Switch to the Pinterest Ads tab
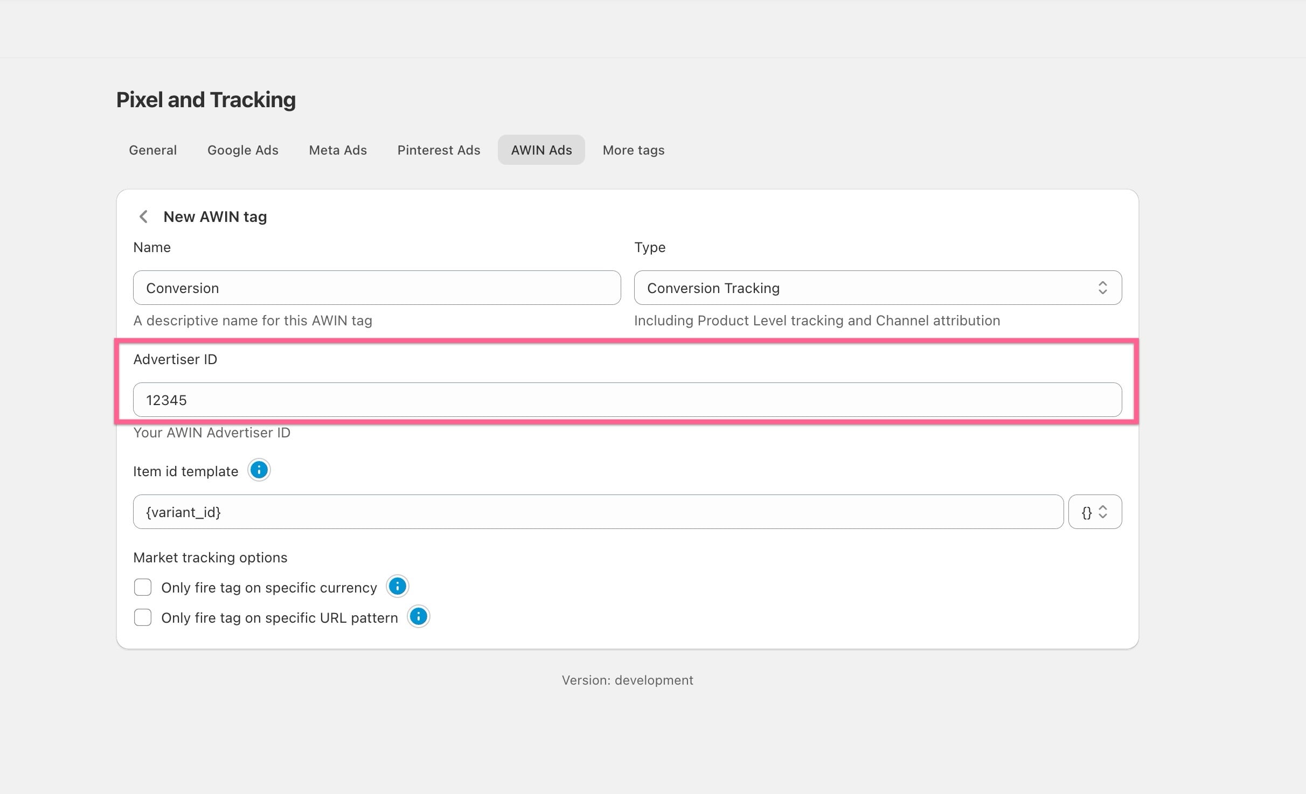1306x794 pixels. click(439, 150)
